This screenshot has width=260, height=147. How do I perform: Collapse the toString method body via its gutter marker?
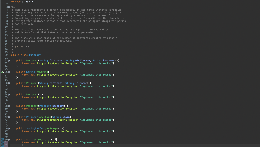pos(8,72)
